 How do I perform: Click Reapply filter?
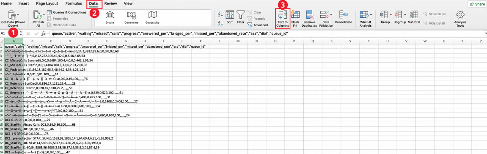[x=256, y=19]
